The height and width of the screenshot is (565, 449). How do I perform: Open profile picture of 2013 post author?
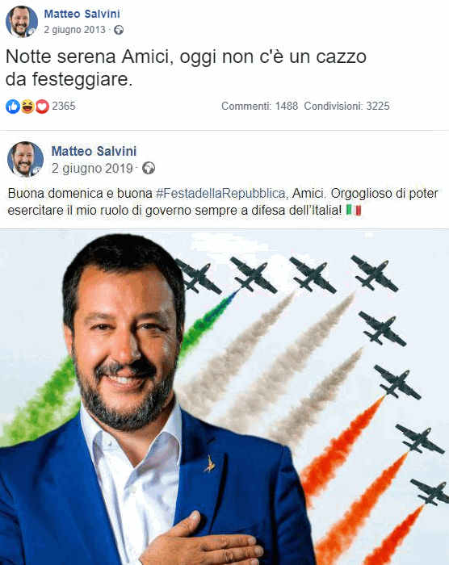[x=22, y=22]
